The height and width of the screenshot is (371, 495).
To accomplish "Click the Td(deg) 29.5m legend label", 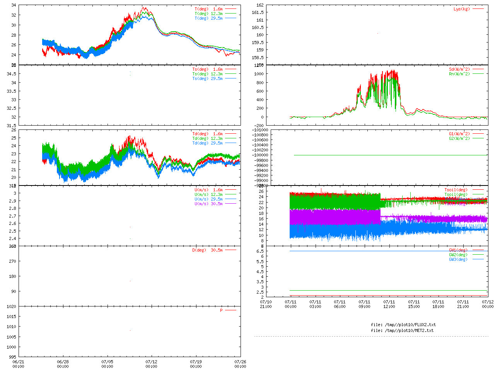I will (x=208, y=143).
